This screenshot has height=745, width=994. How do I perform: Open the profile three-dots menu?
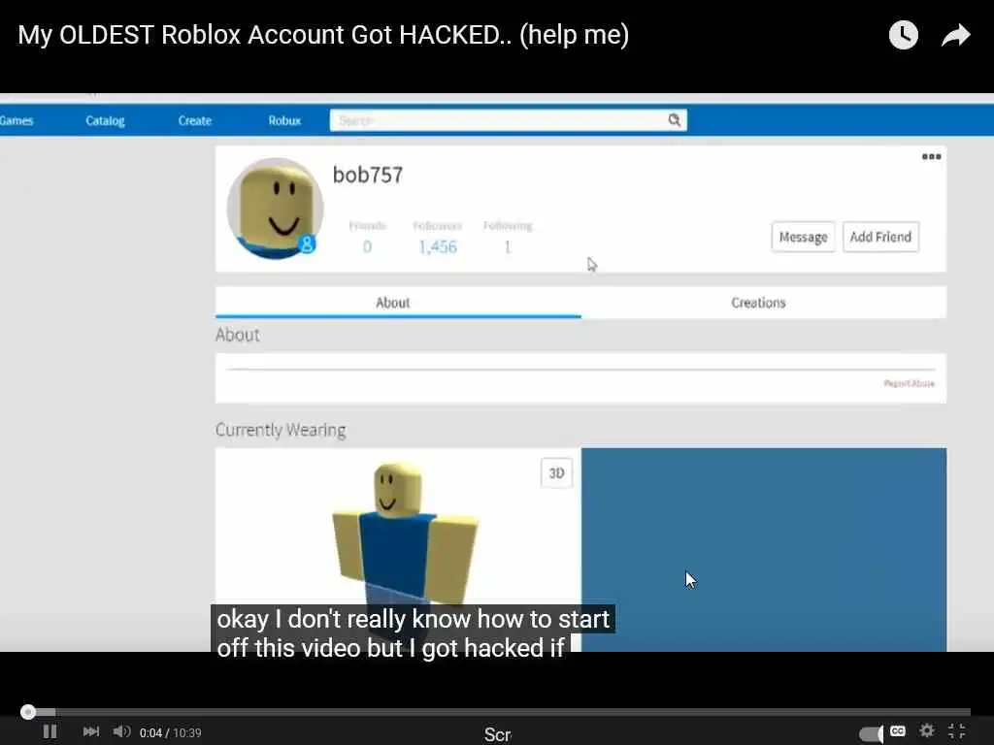(931, 156)
